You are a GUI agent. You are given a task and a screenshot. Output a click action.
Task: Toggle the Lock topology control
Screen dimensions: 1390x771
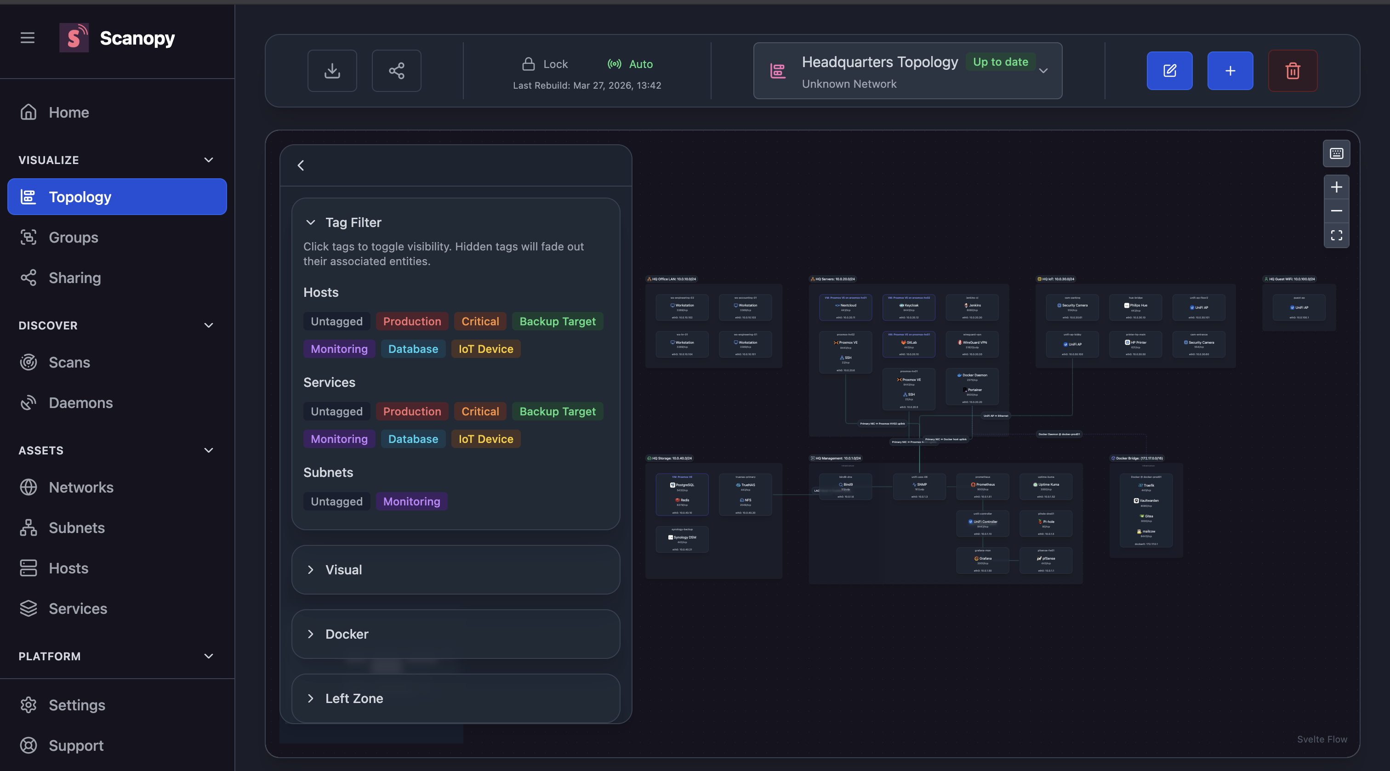click(545, 64)
